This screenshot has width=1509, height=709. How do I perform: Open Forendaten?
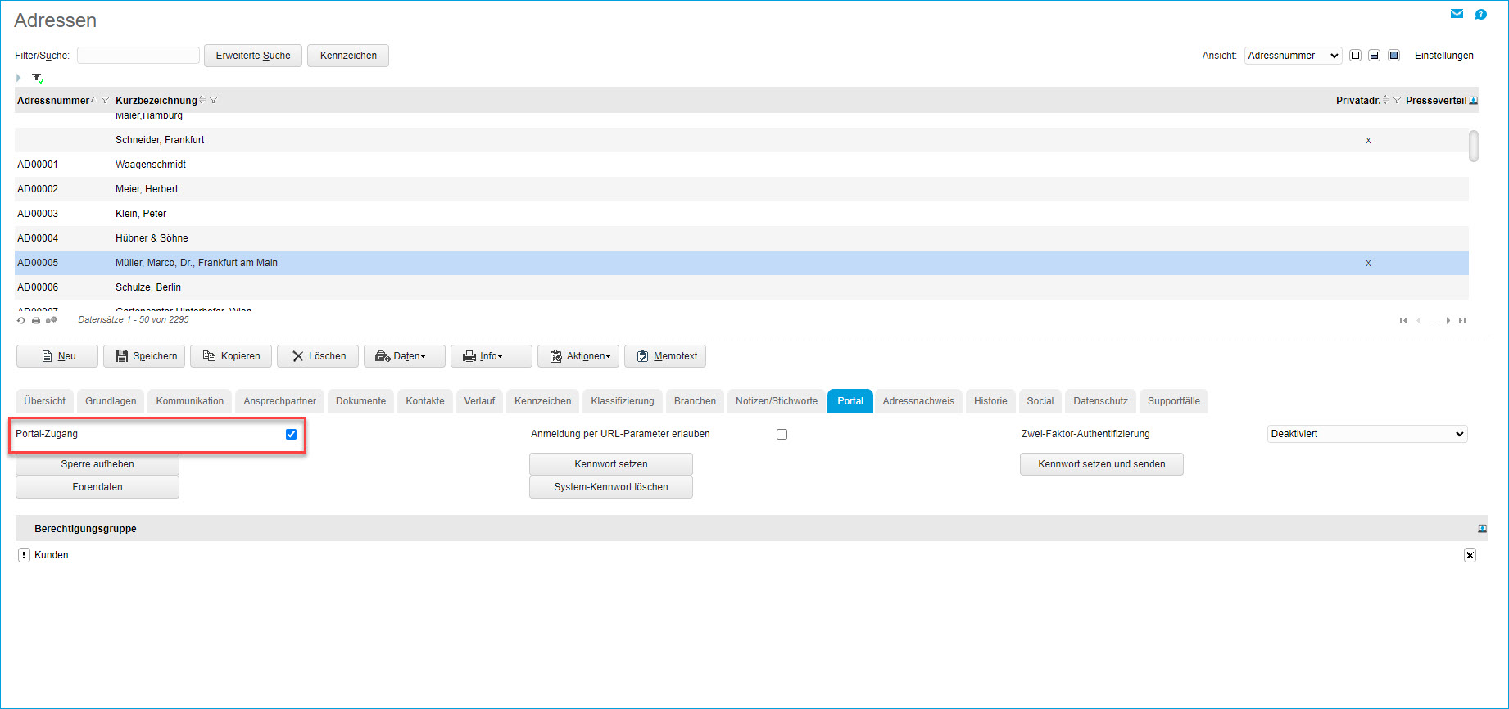(97, 487)
